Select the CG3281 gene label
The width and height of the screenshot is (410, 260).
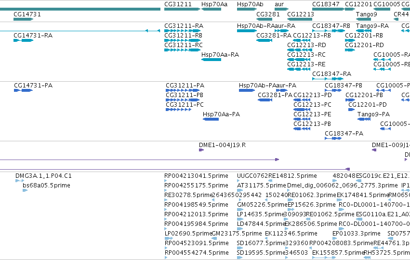click(268, 14)
